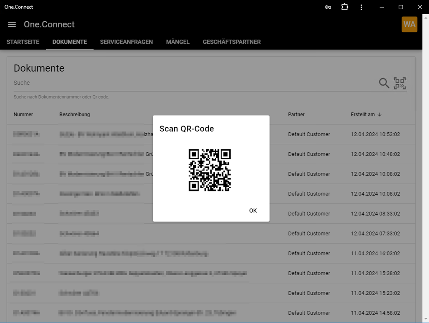429x323 pixels.
Task: Select row dated 12.04.2024 10:48:02
Action: click(x=211, y=154)
